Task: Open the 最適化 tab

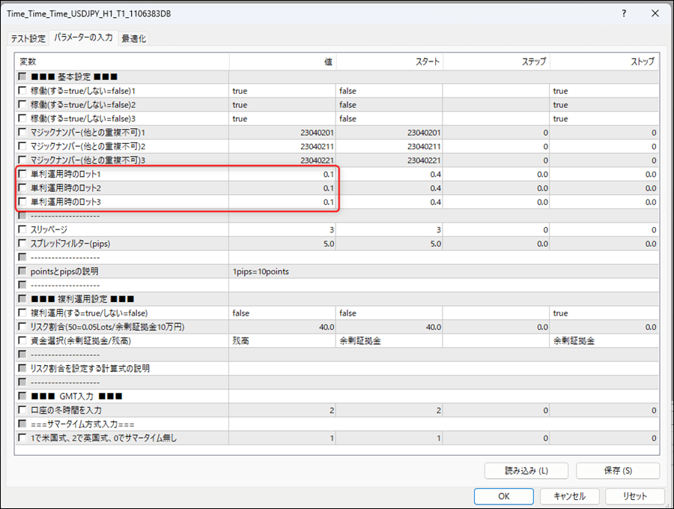Action: click(134, 38)
